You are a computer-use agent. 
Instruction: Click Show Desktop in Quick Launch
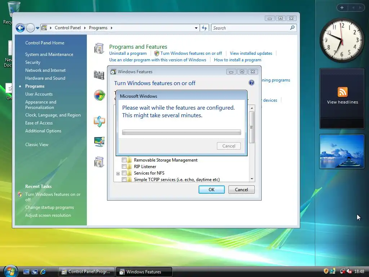pyautogui.click(x=26, y=272)
